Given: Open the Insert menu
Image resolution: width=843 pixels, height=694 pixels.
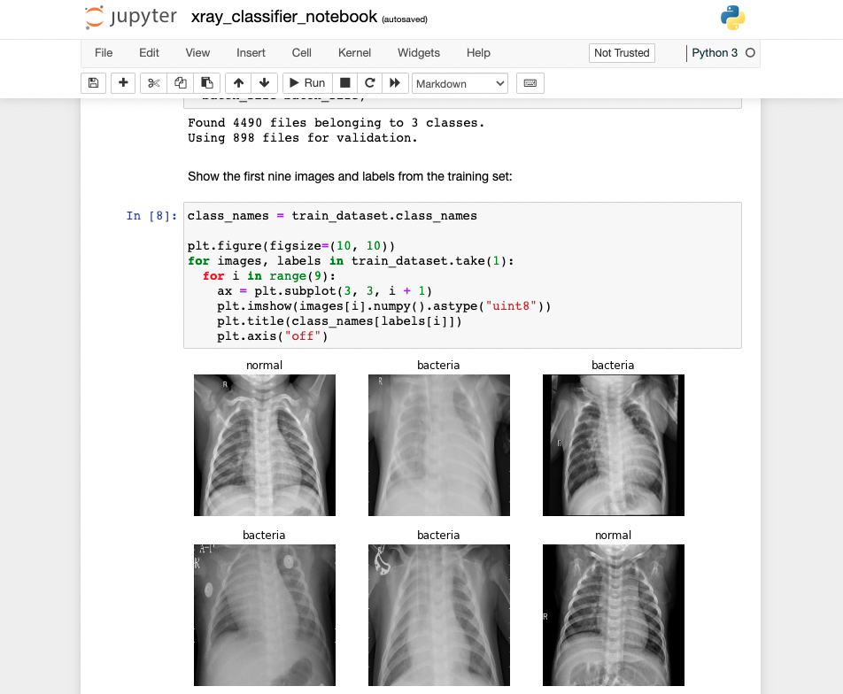Looking at the screenshot, I should (x=251, y=53).
